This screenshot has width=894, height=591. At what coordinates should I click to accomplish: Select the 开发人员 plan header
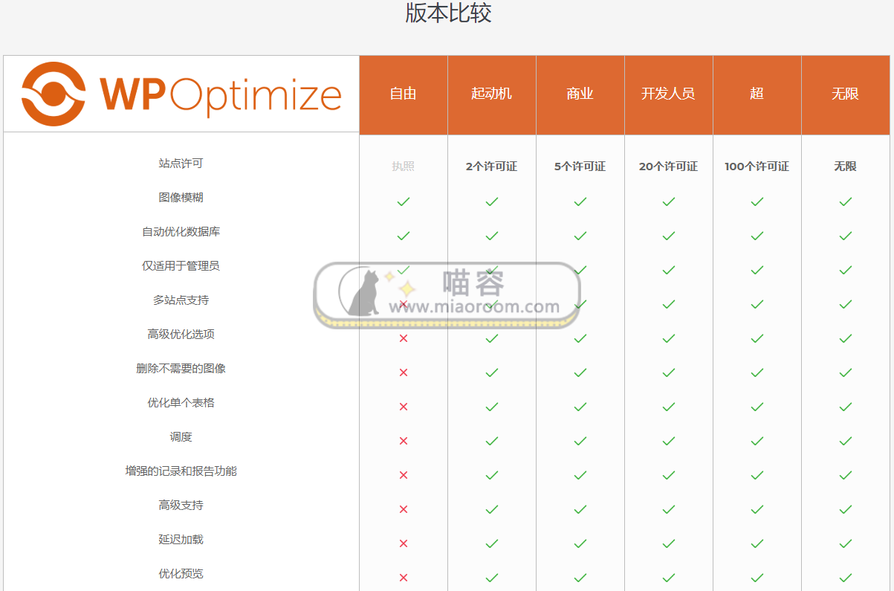(x=669, y=94)
